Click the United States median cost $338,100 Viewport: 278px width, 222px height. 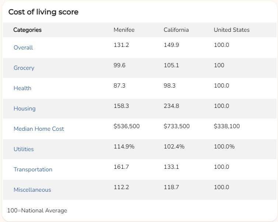point(227,126)
